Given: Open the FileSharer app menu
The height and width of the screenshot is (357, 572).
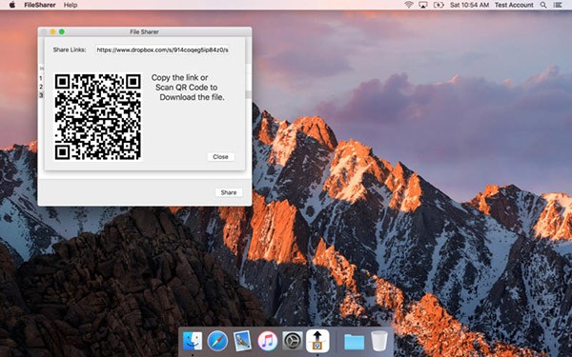Looking at the screenshot, I should pyautogui.click(x=40, y=5).
